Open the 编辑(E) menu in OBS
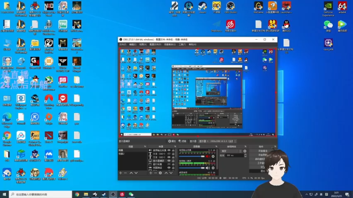The height and width of the screenshot is (198, 353). click(133, 44)
